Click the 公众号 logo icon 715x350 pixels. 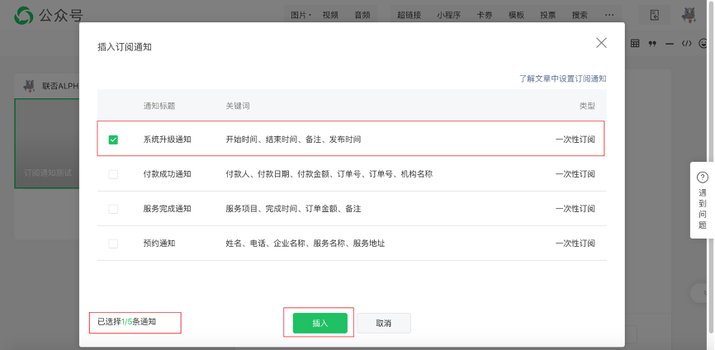tap(25, 15)
